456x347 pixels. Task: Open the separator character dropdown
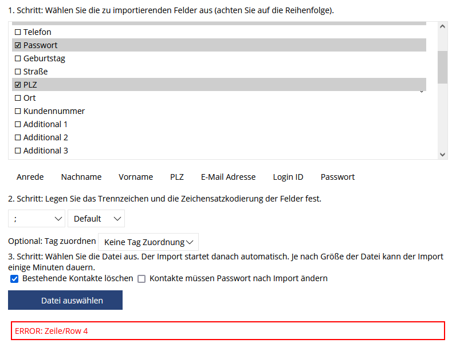pos(36,219)
